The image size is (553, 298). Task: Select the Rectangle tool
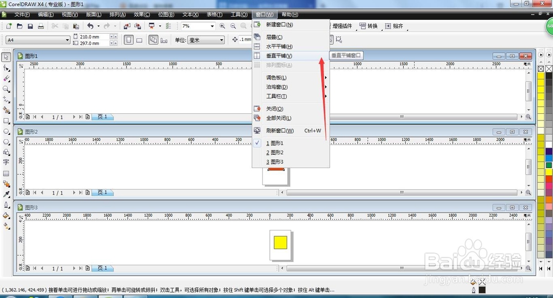point(6,121)
